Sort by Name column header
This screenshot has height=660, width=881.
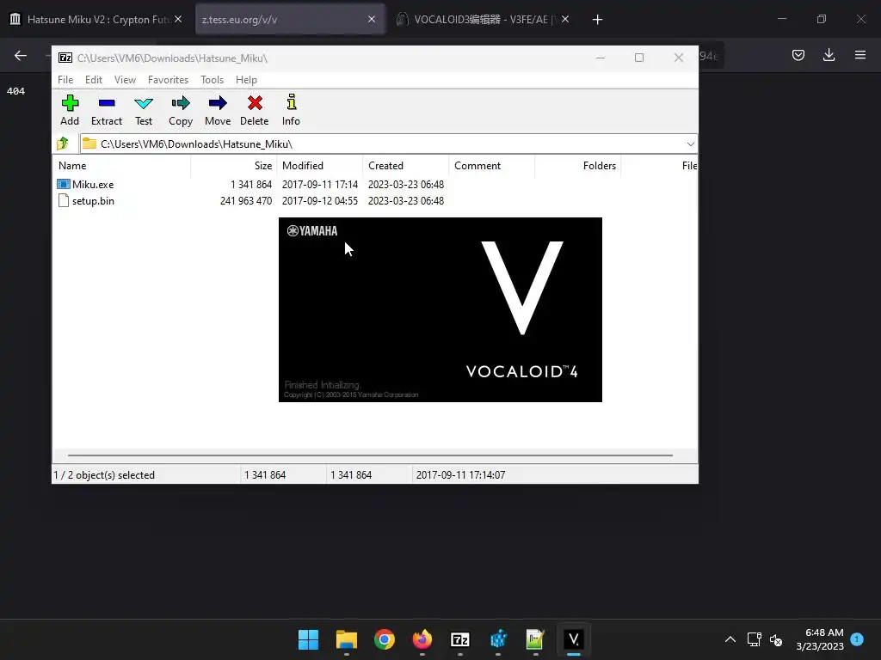(x=121, y=166)
